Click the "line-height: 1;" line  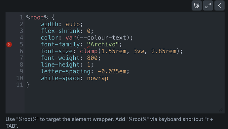(x=67, y=64)
